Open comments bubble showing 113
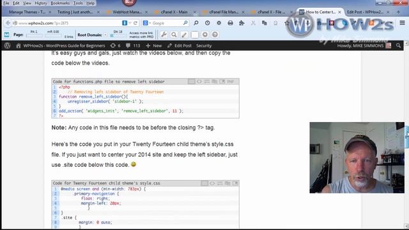Viewport: 409px width, 230px height. coord(133,45)
